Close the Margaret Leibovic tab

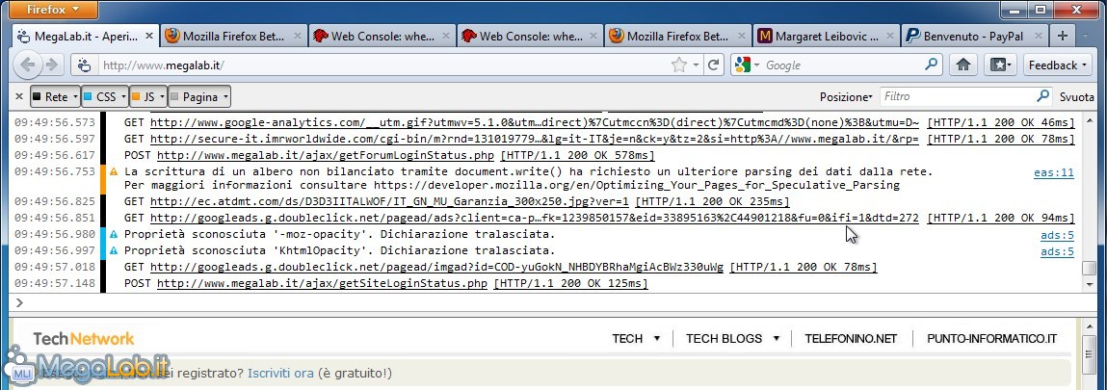(889, 36)
